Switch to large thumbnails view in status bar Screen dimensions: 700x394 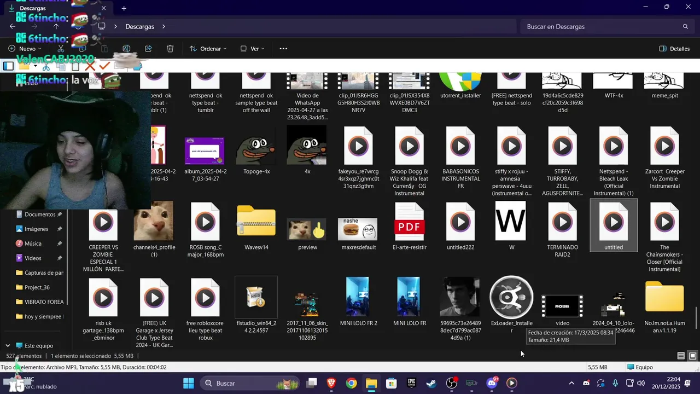[x=692, y=356]
